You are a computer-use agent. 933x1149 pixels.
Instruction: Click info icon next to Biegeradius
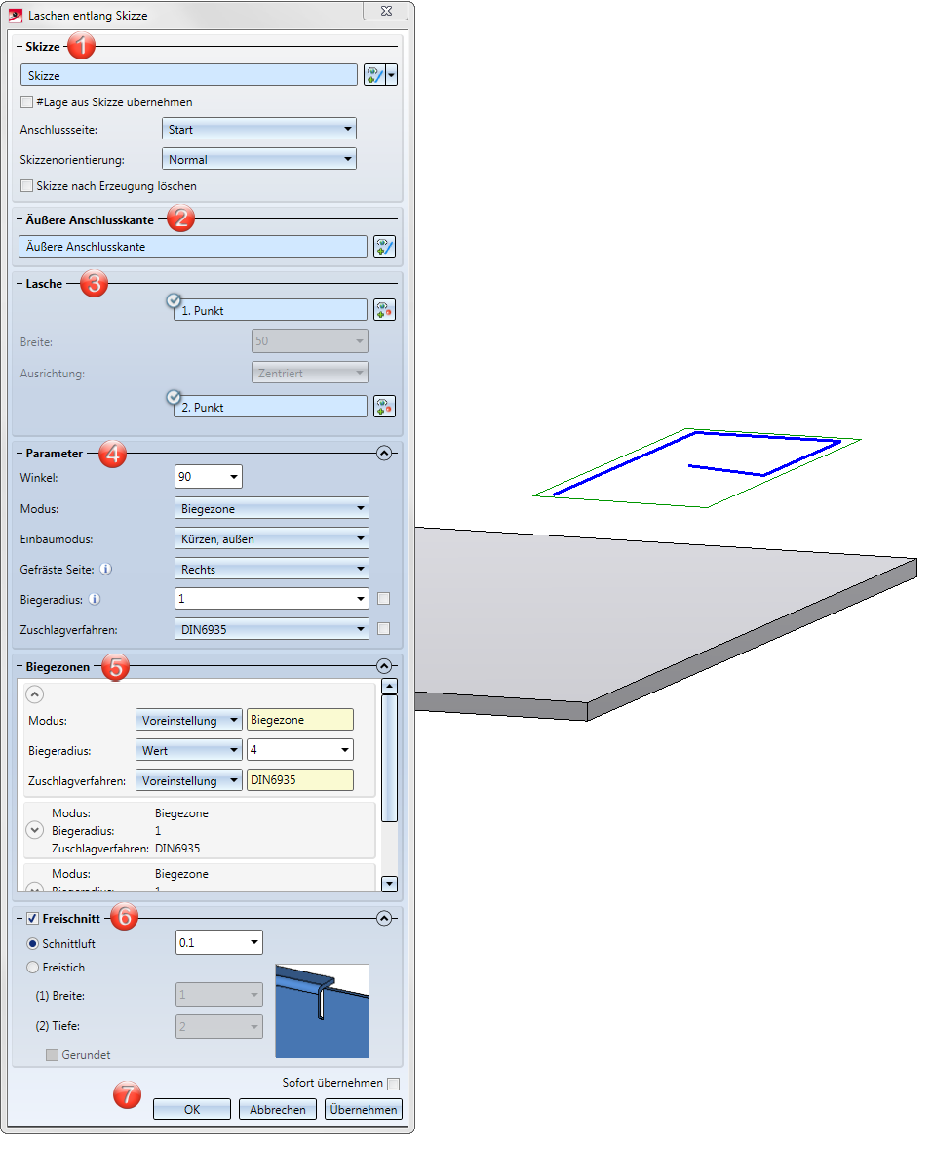[x=95, y=599]
